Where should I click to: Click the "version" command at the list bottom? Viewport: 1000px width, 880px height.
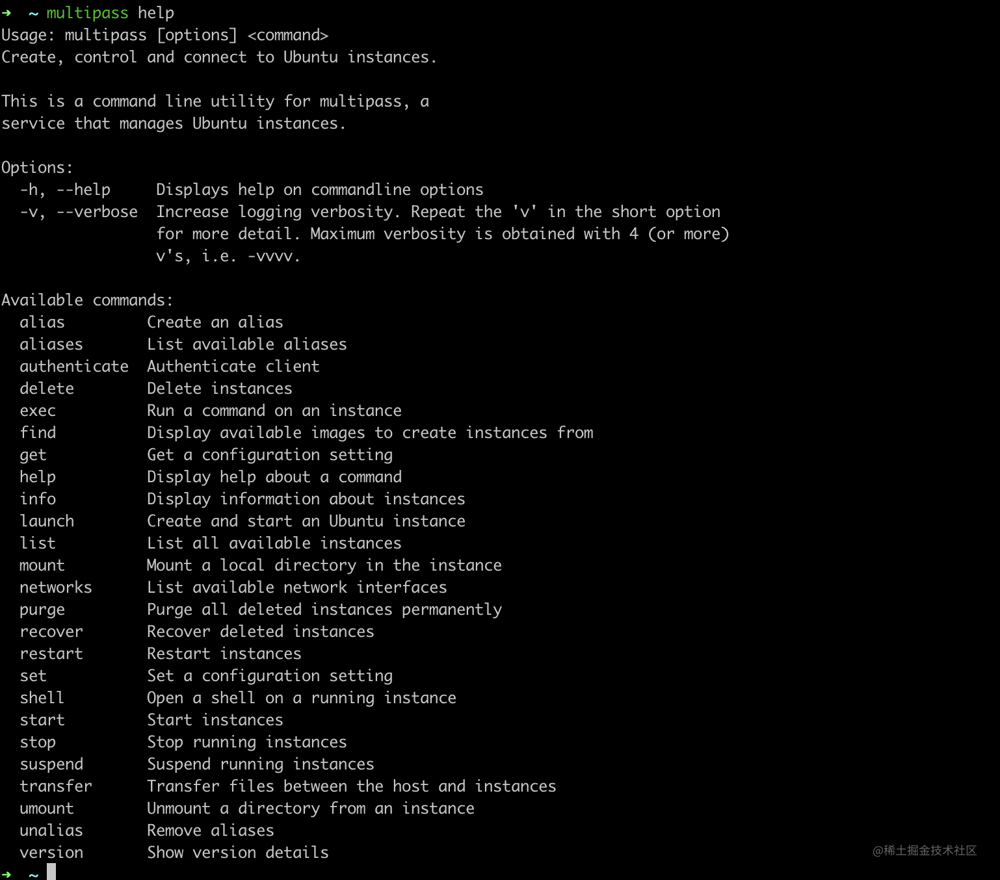click(51, 853)
